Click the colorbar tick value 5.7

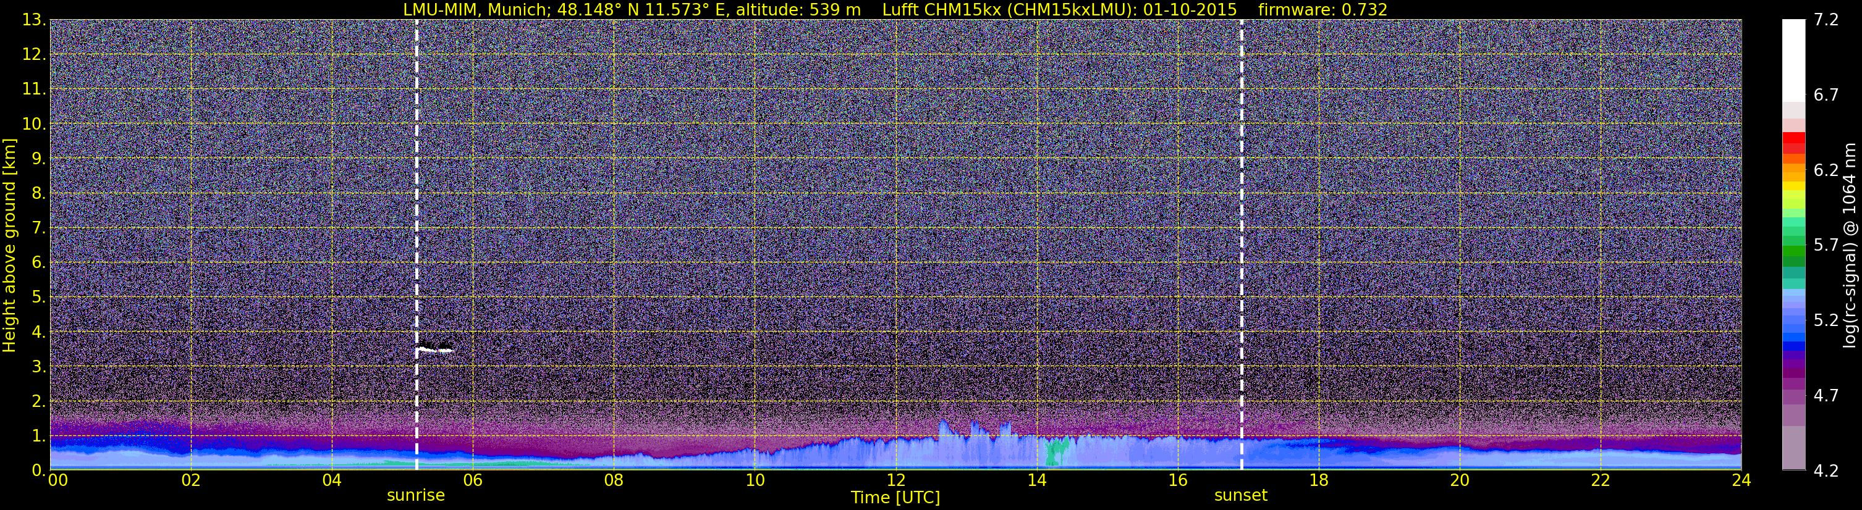coord(1826,245)
